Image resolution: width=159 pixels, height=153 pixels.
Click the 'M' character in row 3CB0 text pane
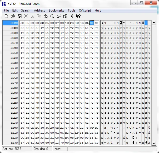pos(137,23)
